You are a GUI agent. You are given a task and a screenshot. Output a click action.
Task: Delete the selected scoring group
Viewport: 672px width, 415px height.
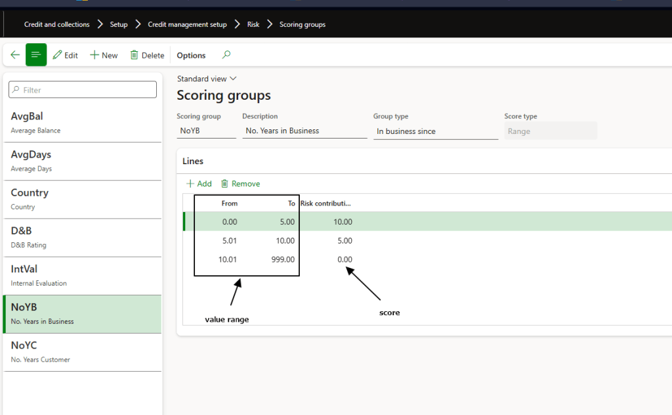[x=147, y=55]
